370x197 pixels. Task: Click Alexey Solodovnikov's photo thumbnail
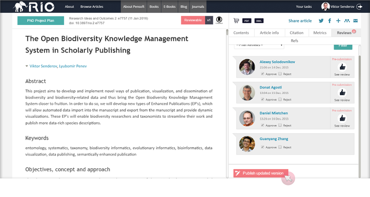click(x=247, y=67)
